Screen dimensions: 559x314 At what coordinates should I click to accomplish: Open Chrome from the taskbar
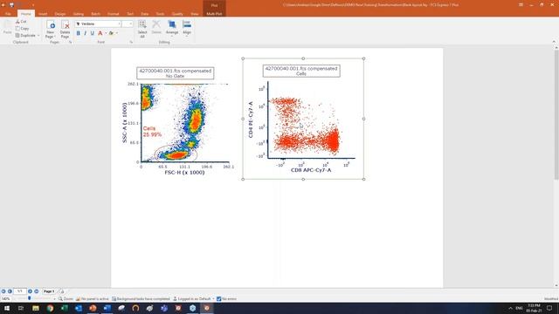50,308
